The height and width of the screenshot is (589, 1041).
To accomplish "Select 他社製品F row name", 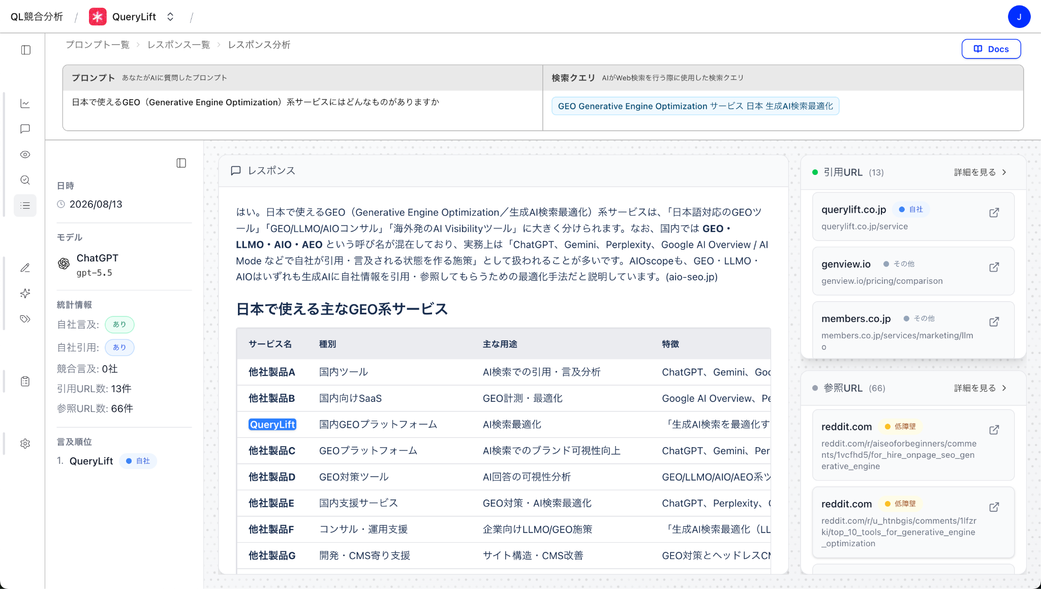I will point(271,529).
